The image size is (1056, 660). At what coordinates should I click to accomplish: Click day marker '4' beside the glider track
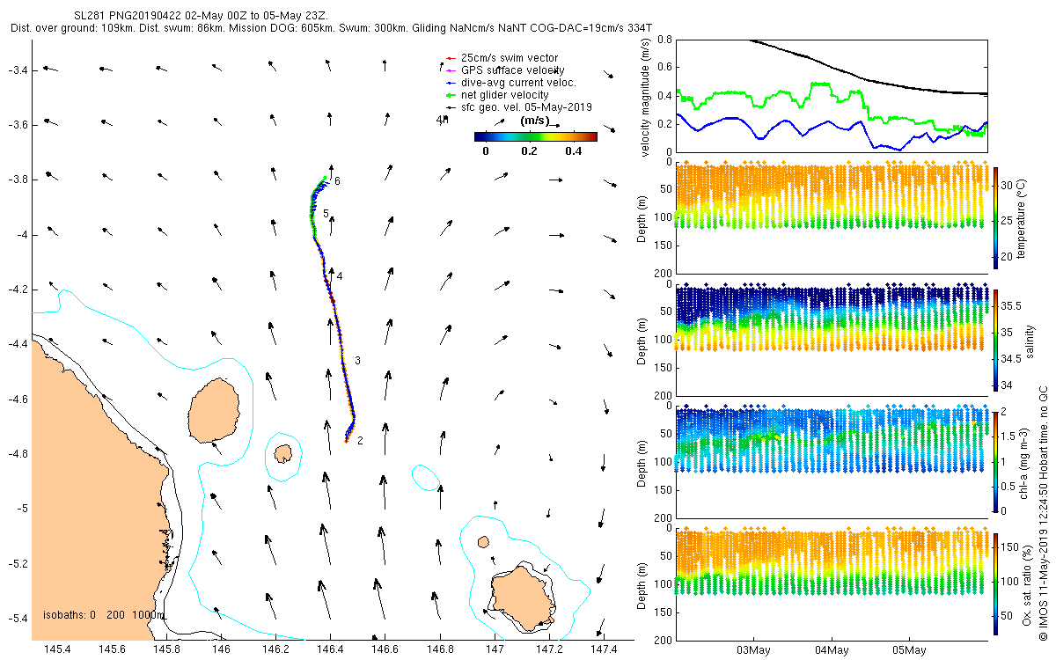tap(339, 276)
